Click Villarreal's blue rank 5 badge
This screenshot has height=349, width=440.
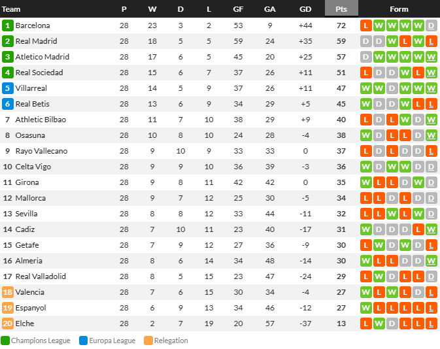click(x=8, y=88)
